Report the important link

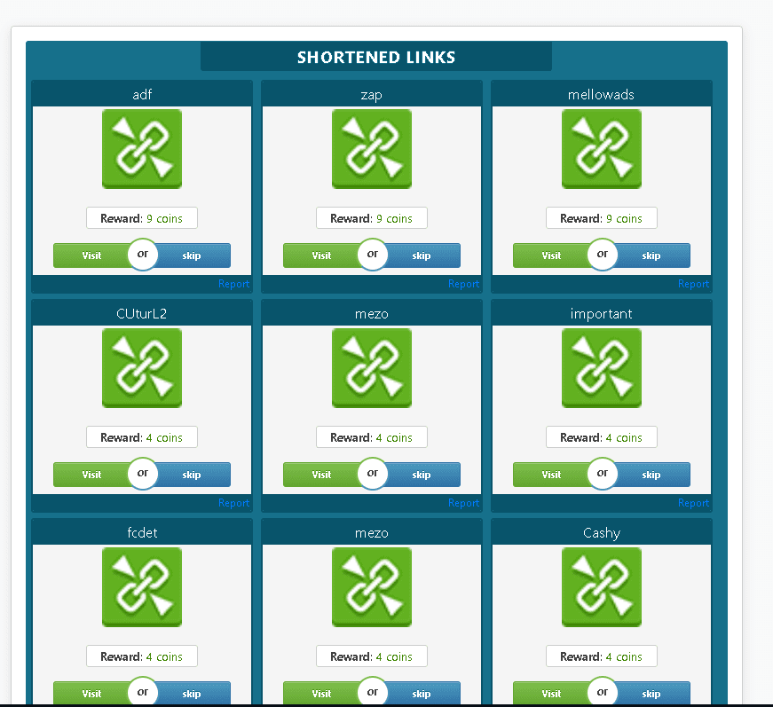click(x=693, y=503)
